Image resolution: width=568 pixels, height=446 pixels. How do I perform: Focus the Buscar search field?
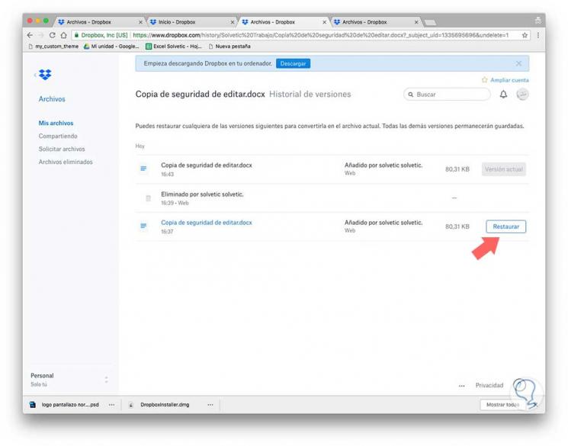click(447, 95)
